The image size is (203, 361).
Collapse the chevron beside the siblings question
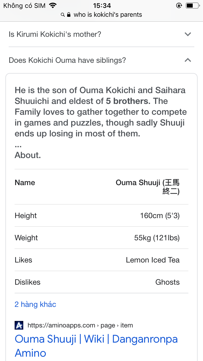tap(188, 60)
